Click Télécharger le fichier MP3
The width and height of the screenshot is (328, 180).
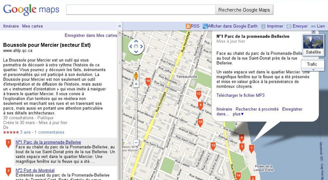tap(240, 96)
